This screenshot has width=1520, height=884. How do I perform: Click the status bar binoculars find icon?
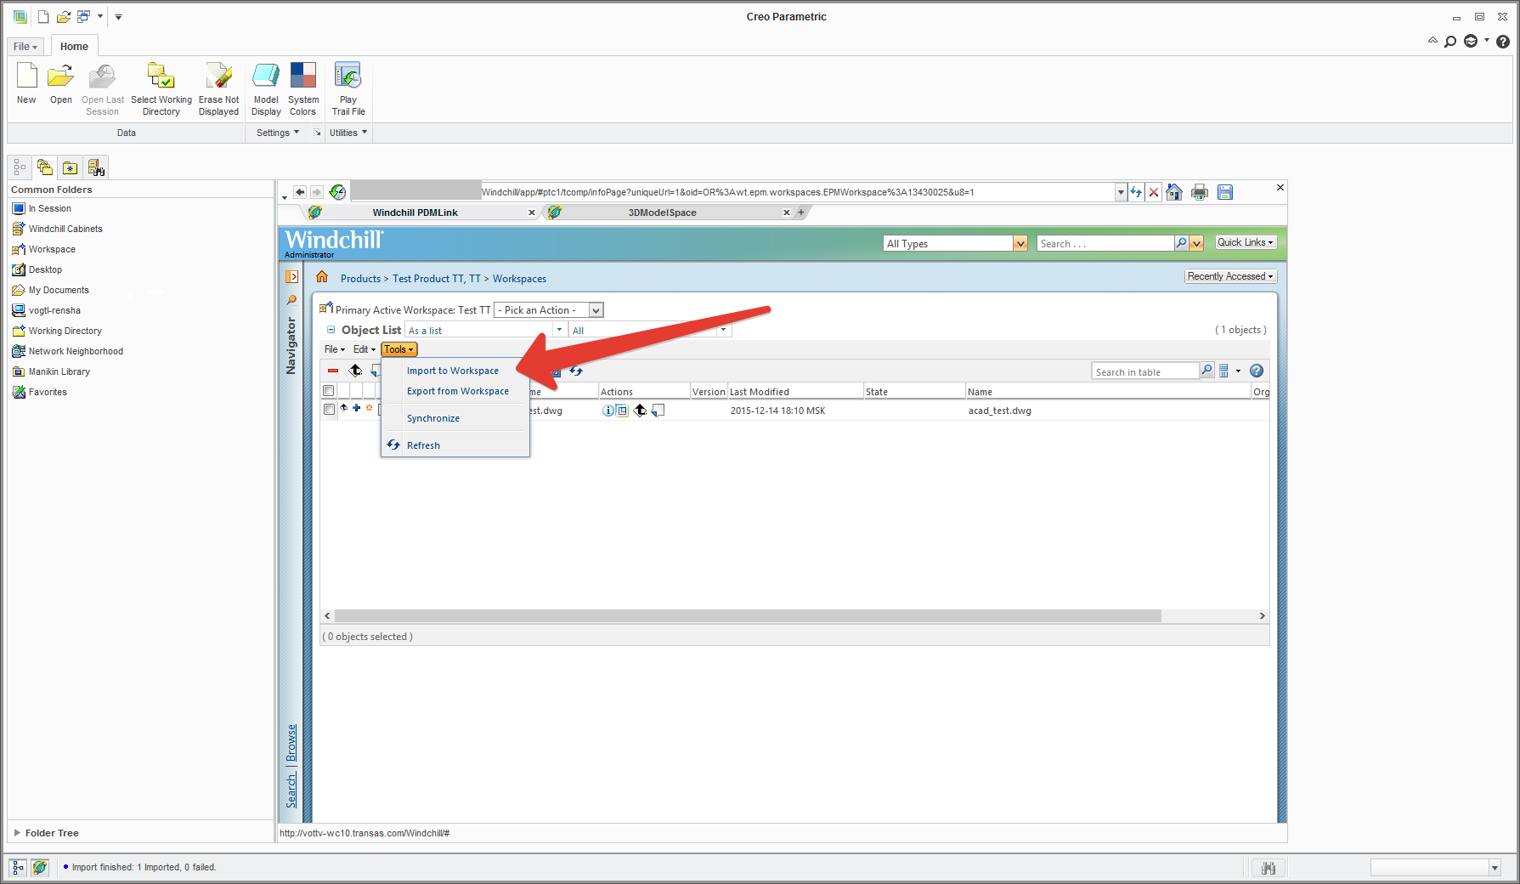(x=1269, y=868)
